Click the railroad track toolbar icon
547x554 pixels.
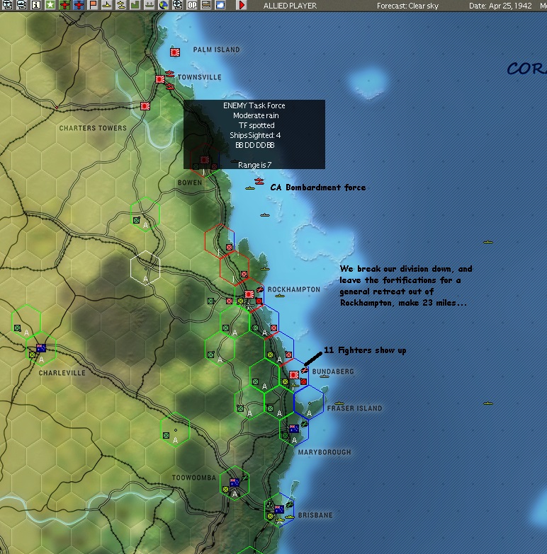pyautogui.click(x=206, y=5)
